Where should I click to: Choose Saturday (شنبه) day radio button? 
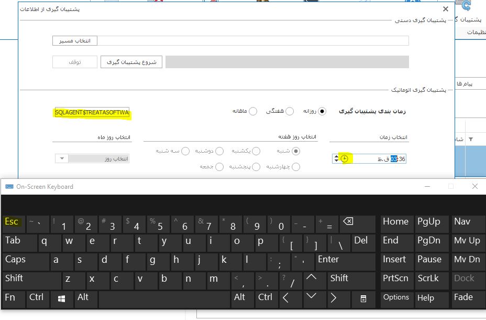(296, 151)
